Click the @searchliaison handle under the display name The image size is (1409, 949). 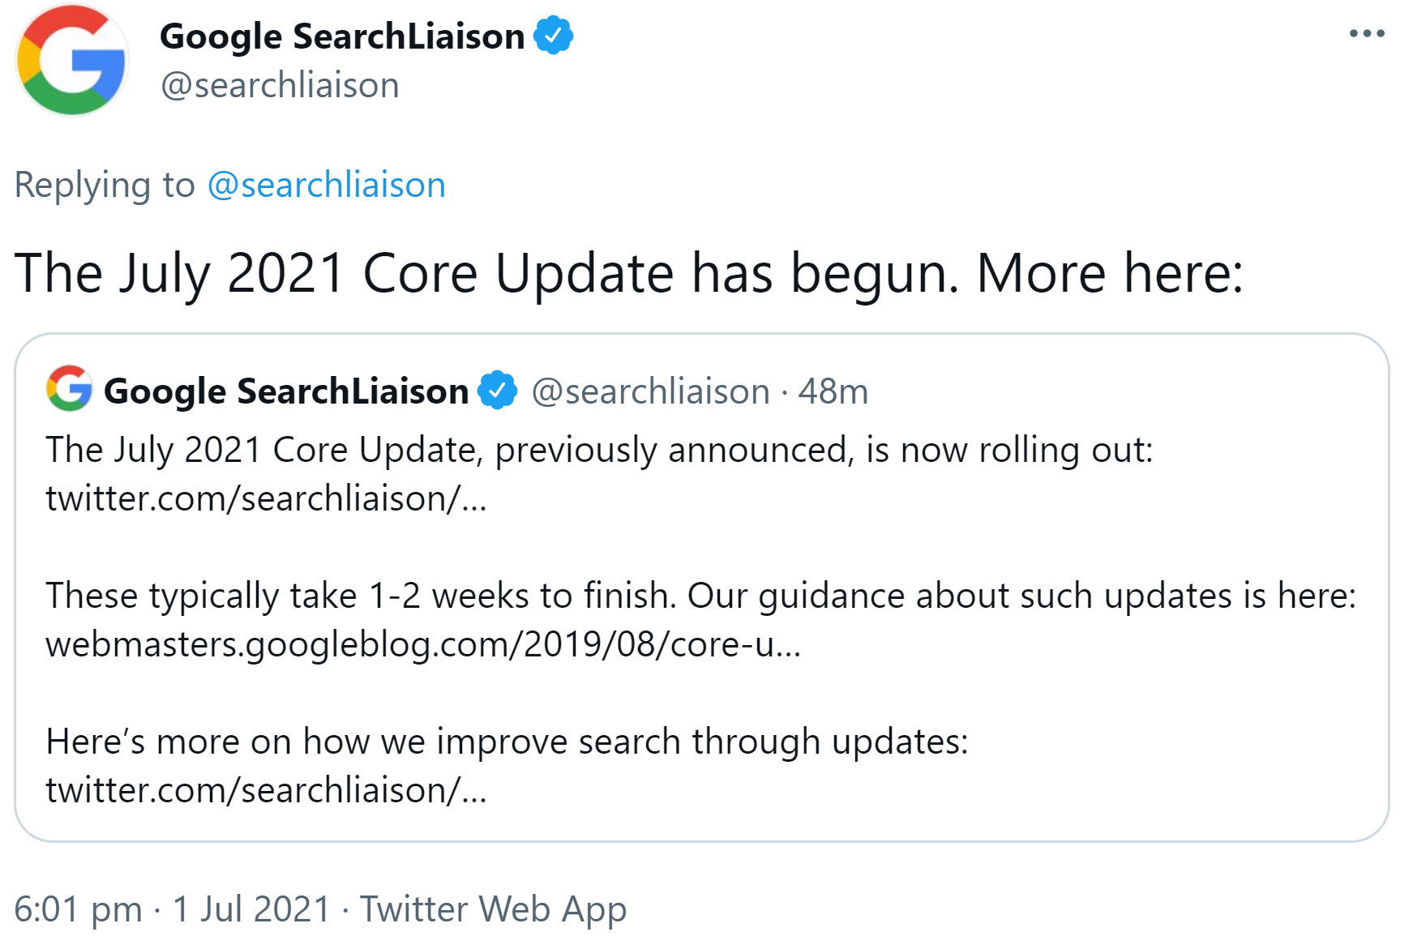coord(280,84)
